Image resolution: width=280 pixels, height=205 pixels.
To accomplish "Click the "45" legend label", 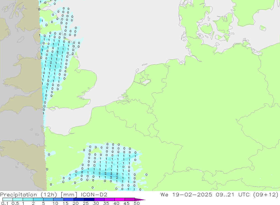I will pos(127,203).
